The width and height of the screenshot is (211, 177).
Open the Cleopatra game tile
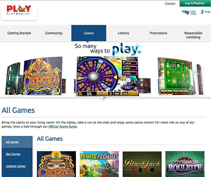(56, 164)
